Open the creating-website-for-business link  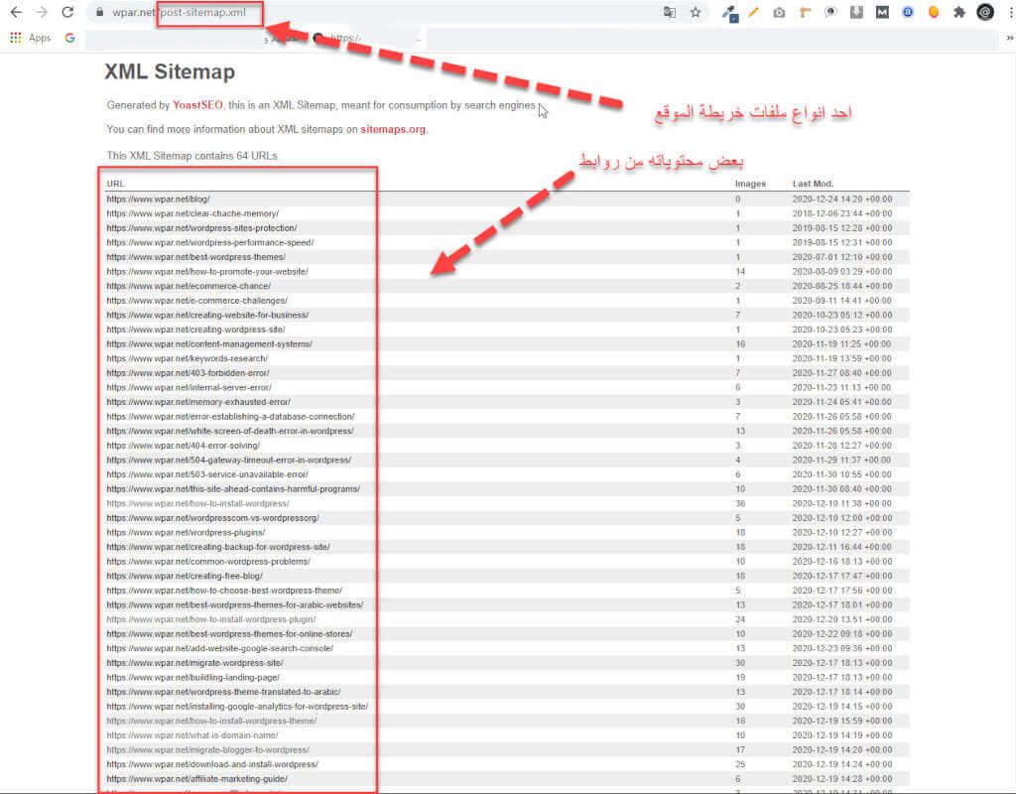pos(207,315)
